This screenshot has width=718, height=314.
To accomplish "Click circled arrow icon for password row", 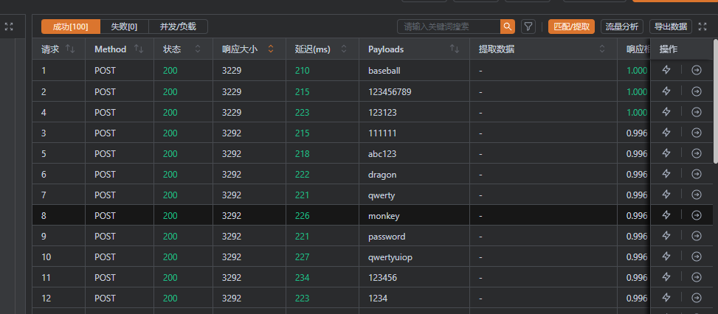I will tap(696, 236).
